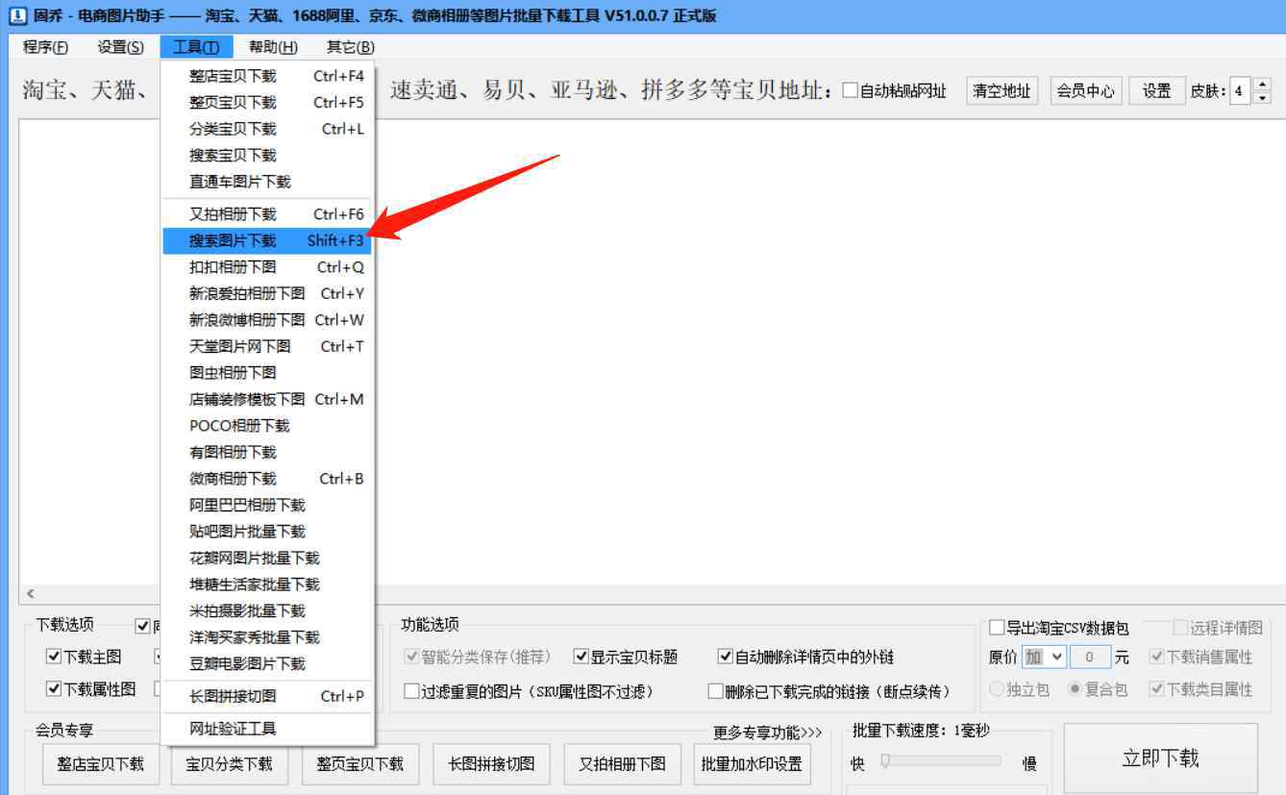Select 豆瓣电影图片下载 entry
Viewport: 1286px width, 795px height.
[267, 663]
